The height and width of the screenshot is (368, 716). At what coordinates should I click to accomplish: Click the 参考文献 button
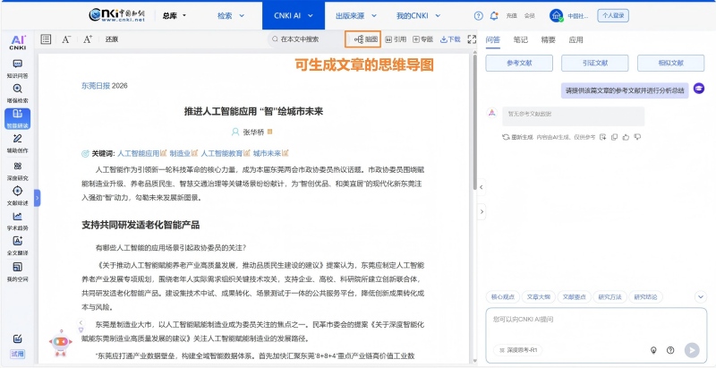[x=518, y=64]
